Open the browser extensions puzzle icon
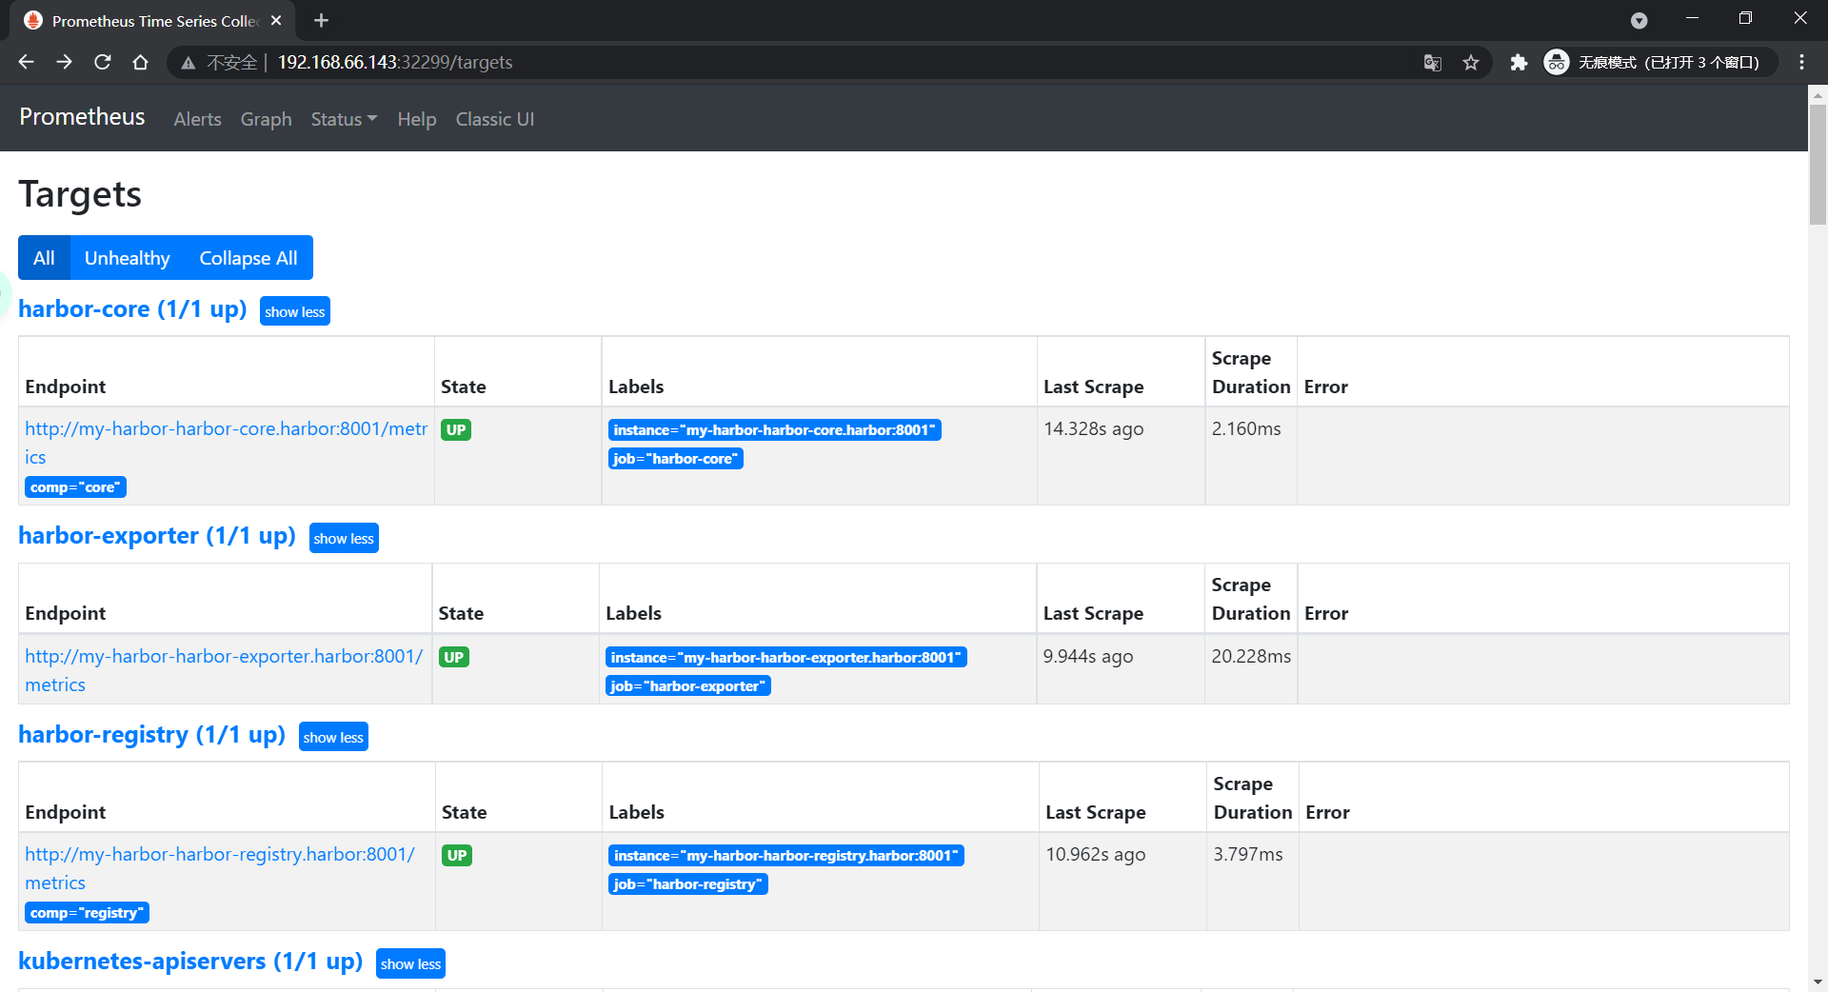Image resolution: width=1828 pixels, height=992 pixels. pyautogui.click(x=1519, y=62)
